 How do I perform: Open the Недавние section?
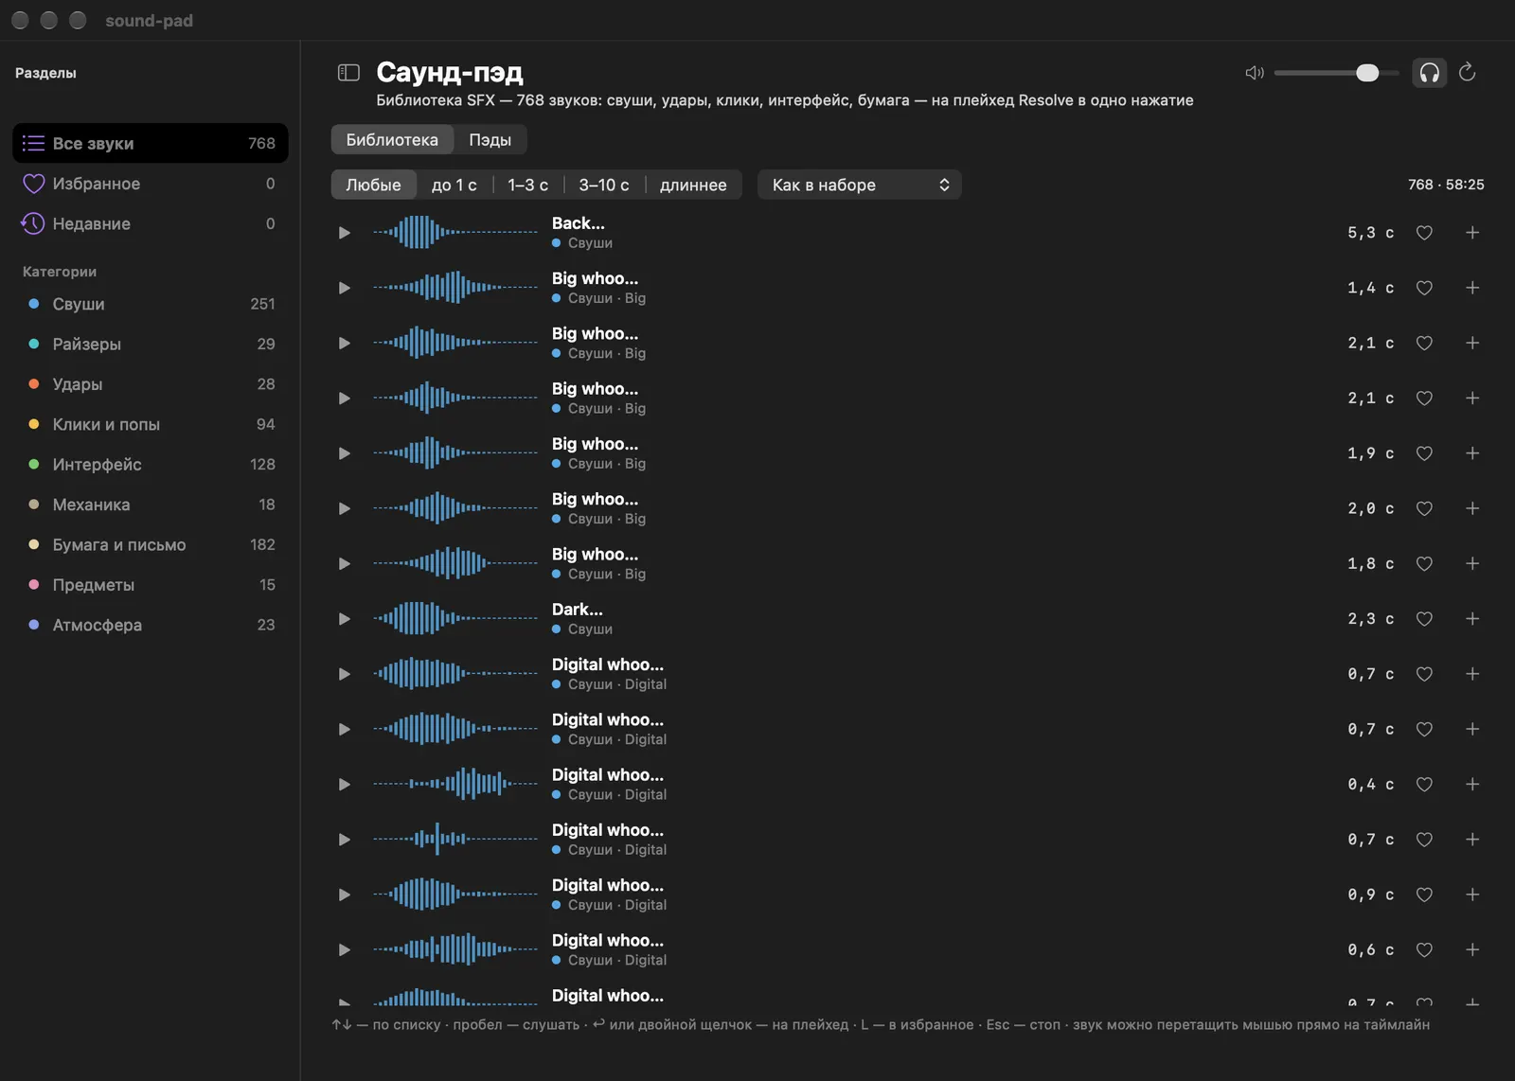(150, 224)
